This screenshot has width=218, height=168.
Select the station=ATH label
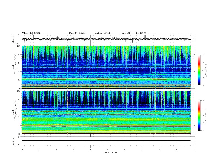pos(102,33)
